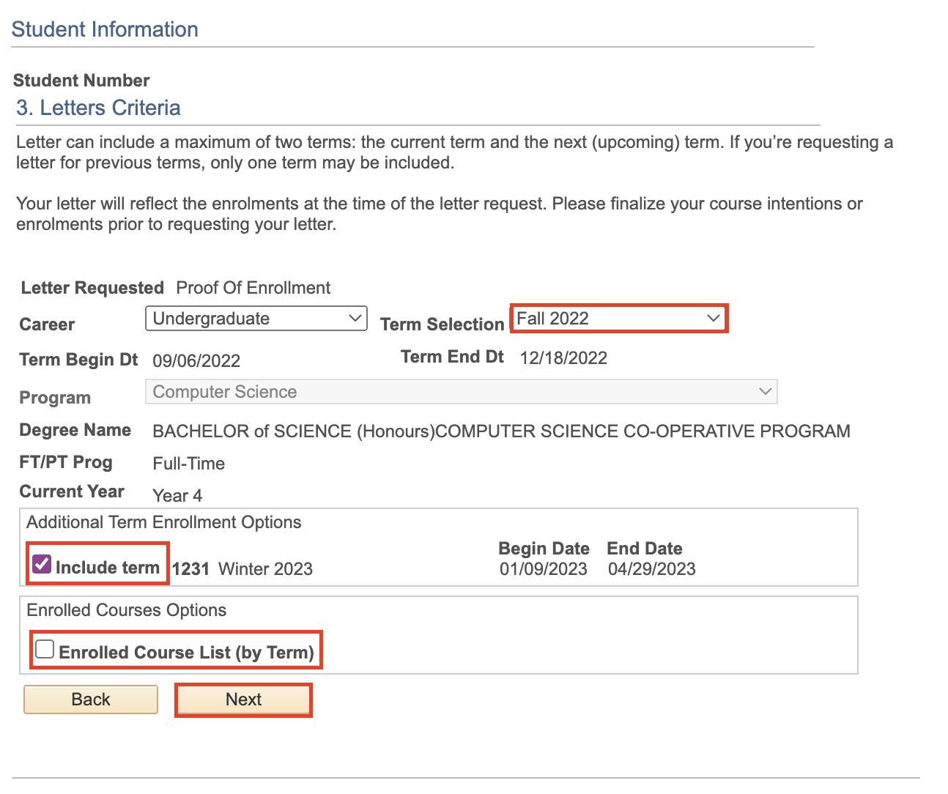The height and width of the screenshot is (794, 948).
Task: Click the Back button
Action: tap(91, 700)
